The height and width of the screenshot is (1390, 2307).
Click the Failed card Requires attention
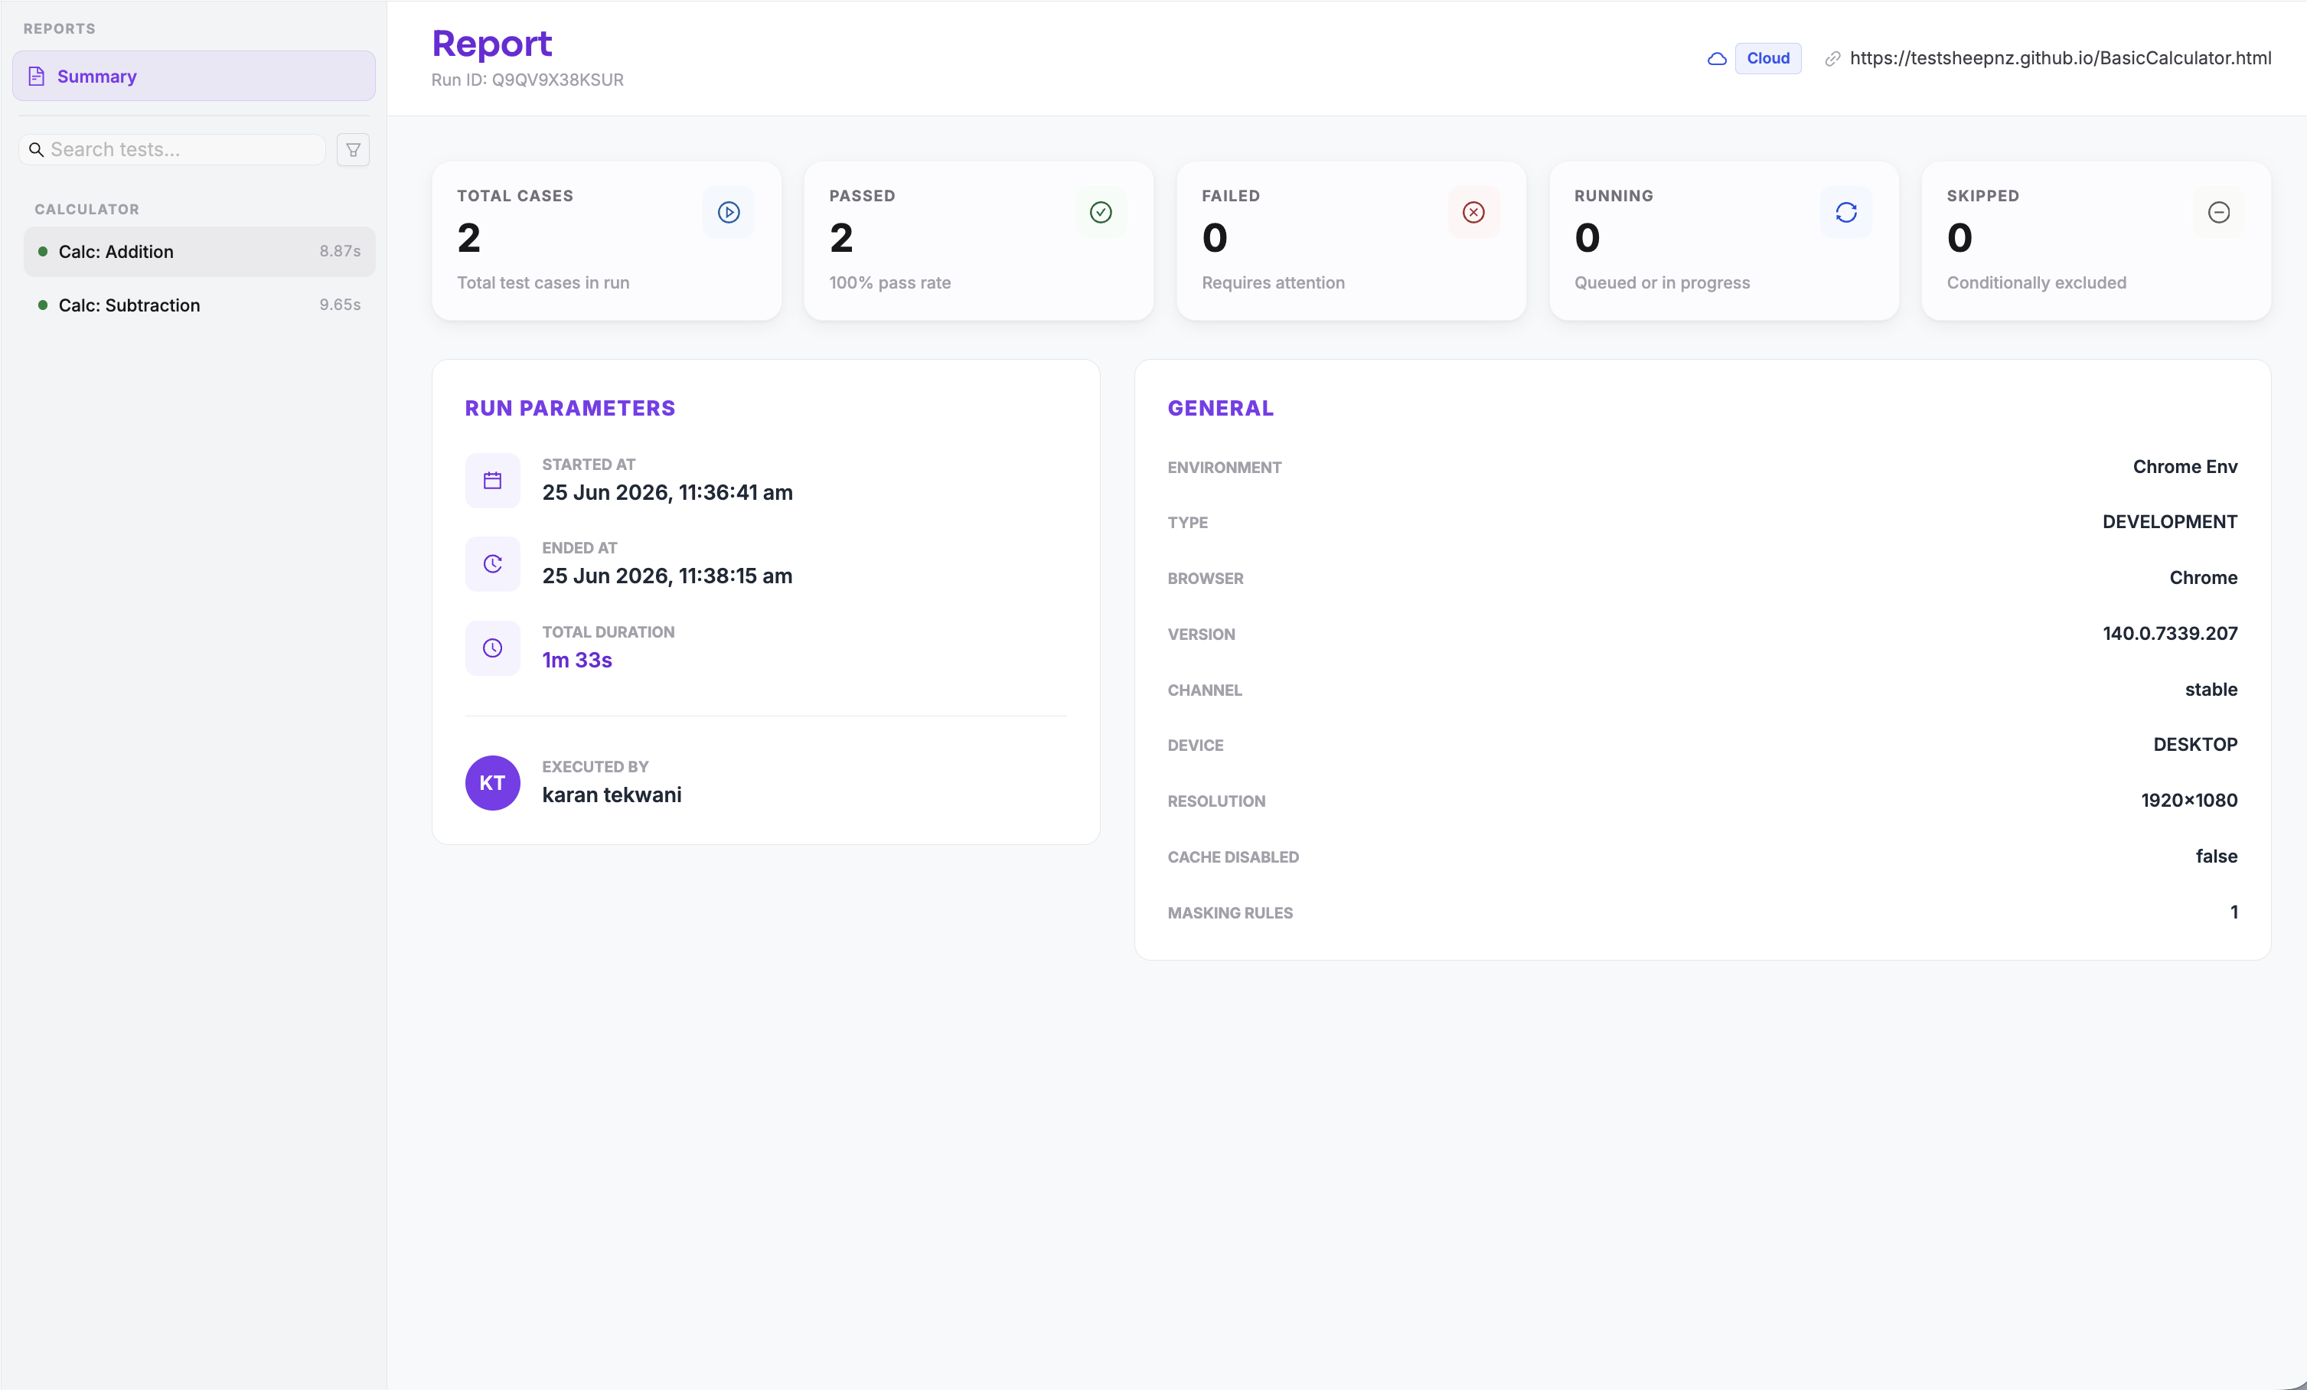pyautogui.click(x=1352, y=240)
